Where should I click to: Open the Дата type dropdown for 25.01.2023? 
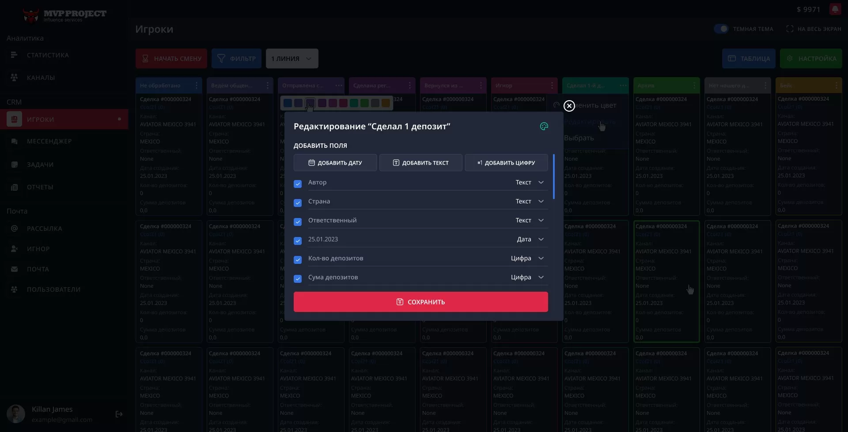[541, 239]
